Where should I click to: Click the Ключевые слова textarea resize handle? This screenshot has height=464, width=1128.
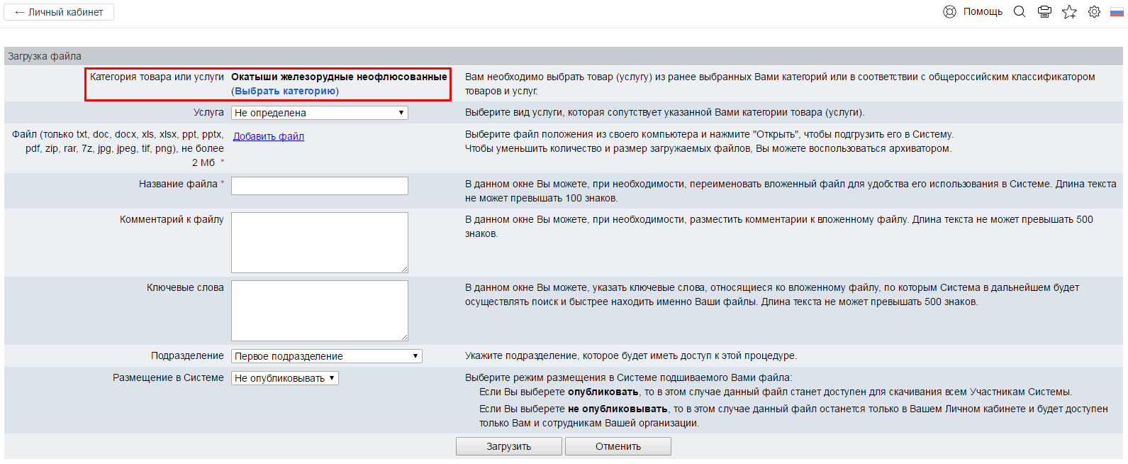coord(404,337)
